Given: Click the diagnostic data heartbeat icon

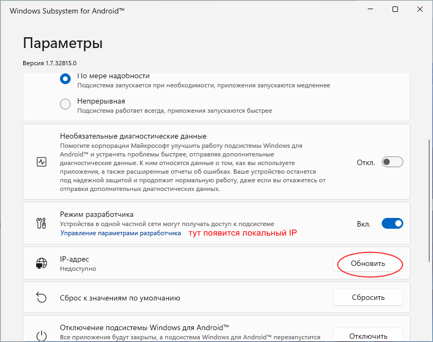Looking at the screenshot, I should tap(42, 161).
